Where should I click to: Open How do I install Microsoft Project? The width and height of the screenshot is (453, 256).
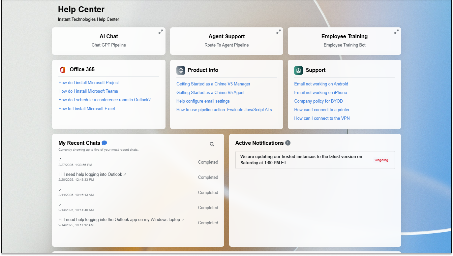point(89,83)
